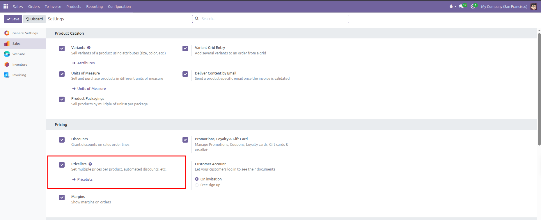Toggle the Product Packagings checkbox
This screenshot has height=220, width=541.
(62, 99)
